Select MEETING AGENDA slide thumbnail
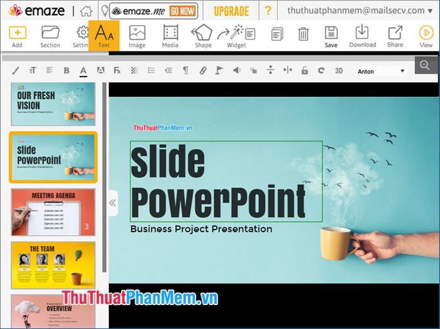Viewport: 440px width, 329px height. pos(53,212)
